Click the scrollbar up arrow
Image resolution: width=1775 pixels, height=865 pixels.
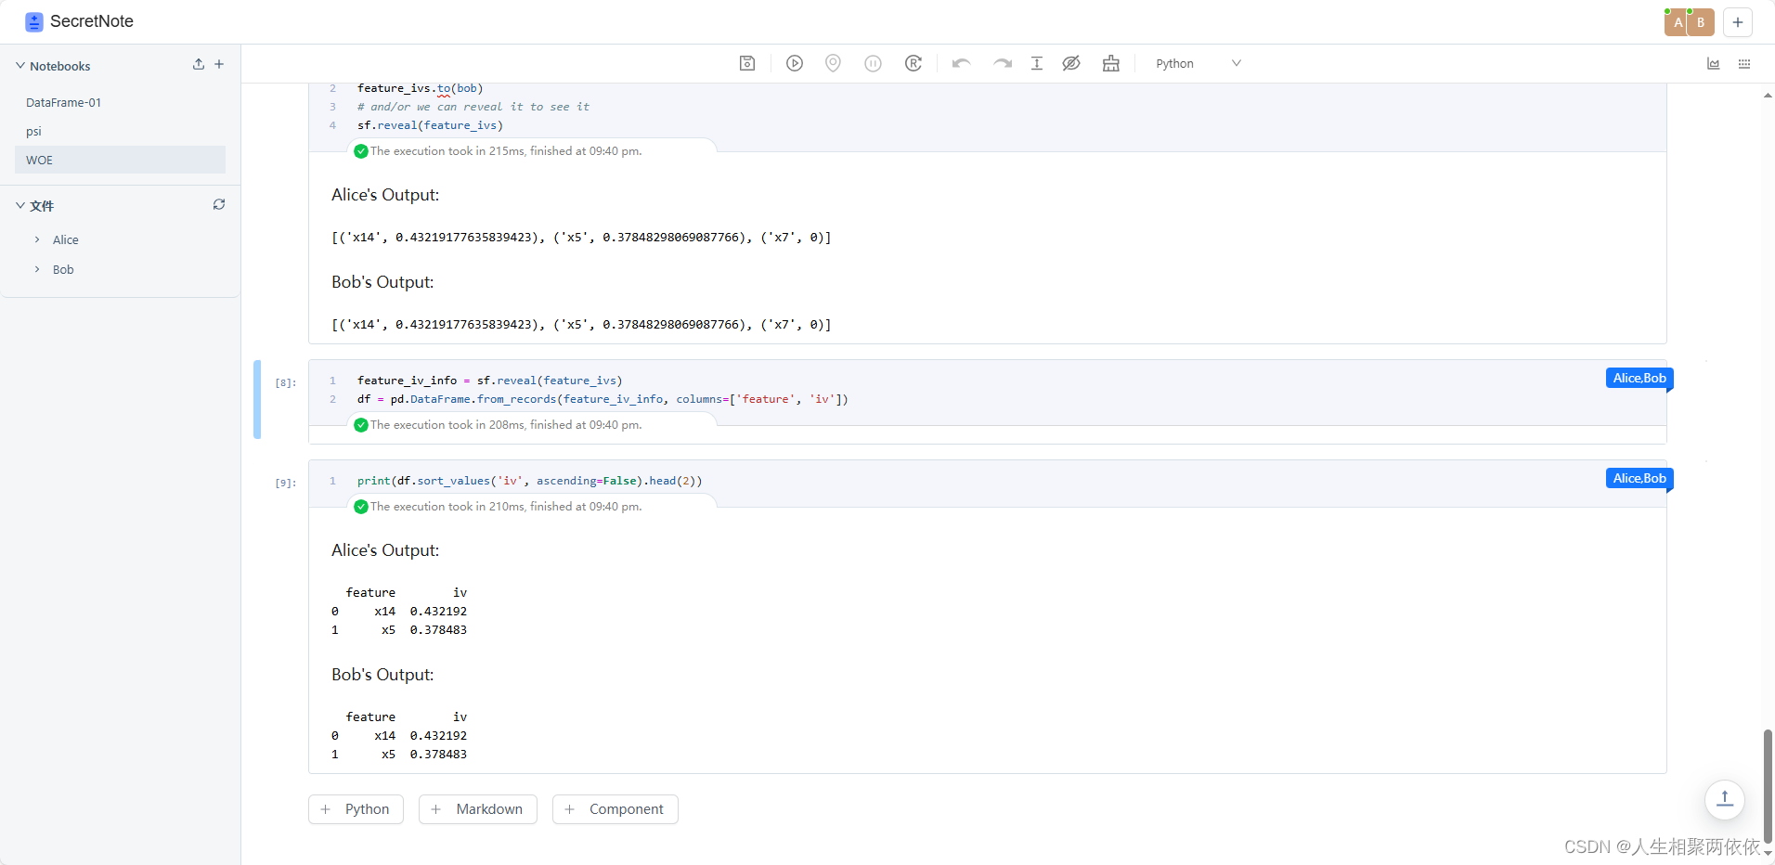point(1768,96)
